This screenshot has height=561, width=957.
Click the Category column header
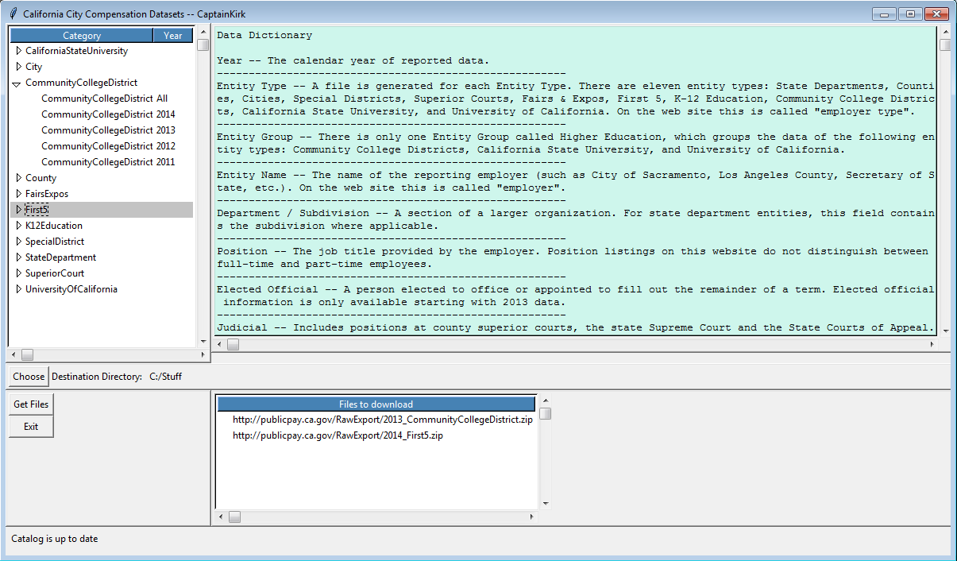pyautogui.click(x=82, y=36)
